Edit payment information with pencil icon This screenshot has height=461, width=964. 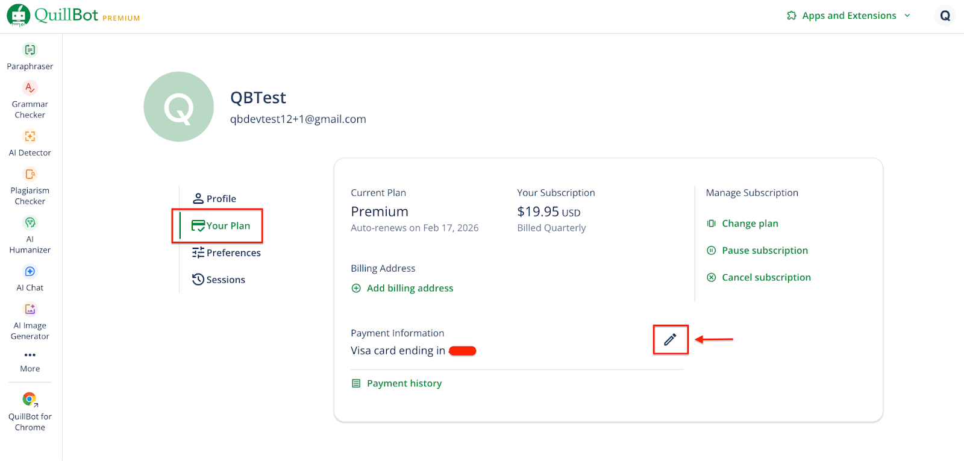[670, 339]
